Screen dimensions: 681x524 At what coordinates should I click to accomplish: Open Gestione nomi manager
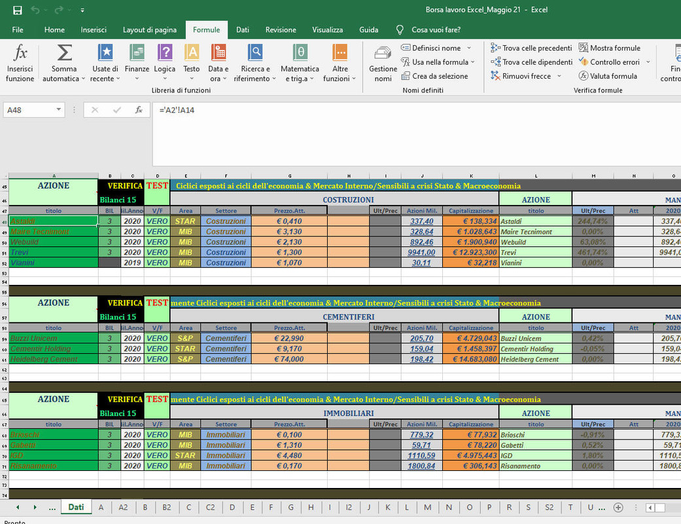[383, 63]
